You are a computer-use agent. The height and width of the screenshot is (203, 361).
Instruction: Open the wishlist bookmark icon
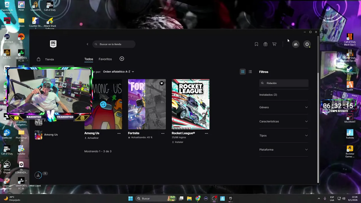tap(256, 44)
